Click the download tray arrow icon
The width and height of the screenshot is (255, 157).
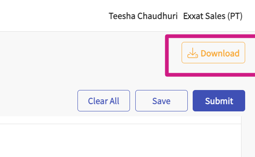(193, 53)
